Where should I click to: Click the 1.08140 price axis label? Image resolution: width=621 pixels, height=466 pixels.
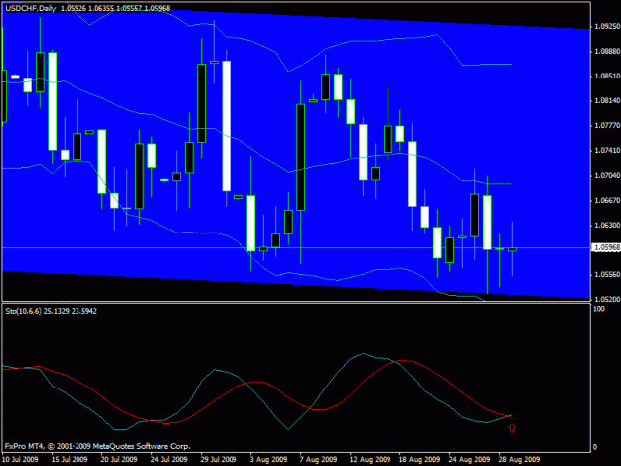607,101
